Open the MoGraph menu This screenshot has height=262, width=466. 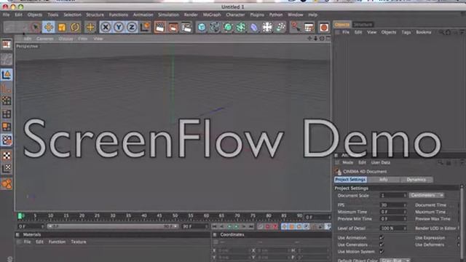212,15
